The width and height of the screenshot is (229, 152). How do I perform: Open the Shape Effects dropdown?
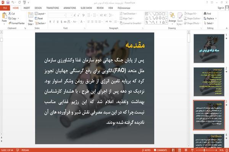192,23
